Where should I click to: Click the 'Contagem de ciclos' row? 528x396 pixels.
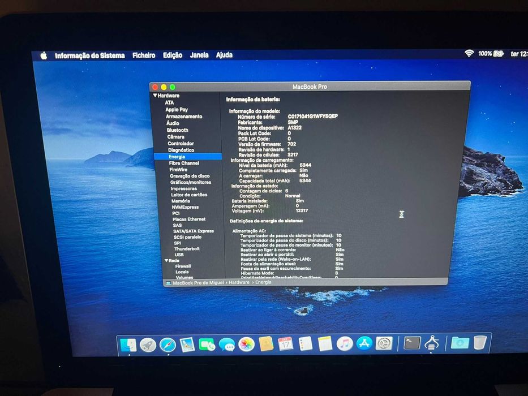[264, 191]
